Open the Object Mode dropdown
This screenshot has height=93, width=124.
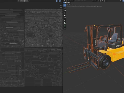70,1
